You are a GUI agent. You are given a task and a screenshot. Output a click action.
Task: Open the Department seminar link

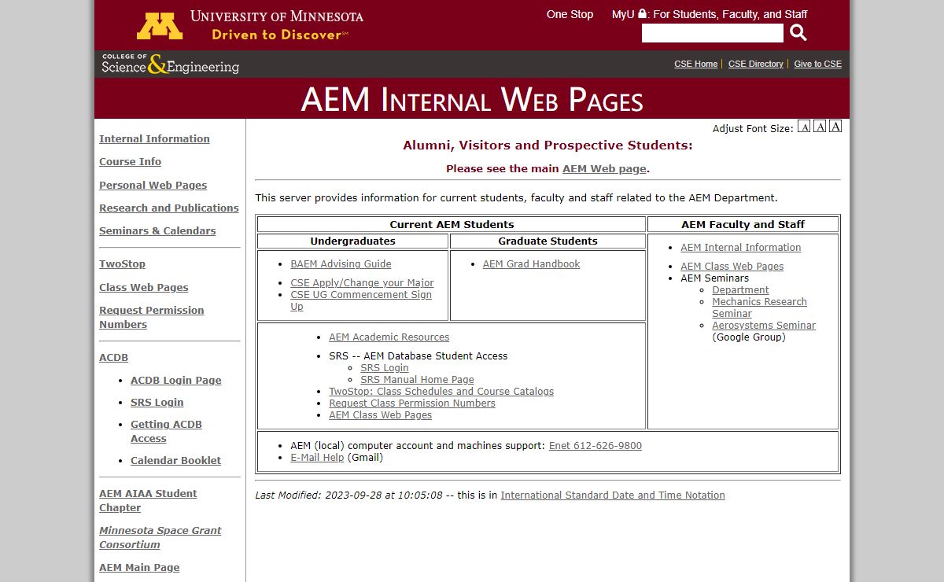pyautogui.click(x=740, y=289)
